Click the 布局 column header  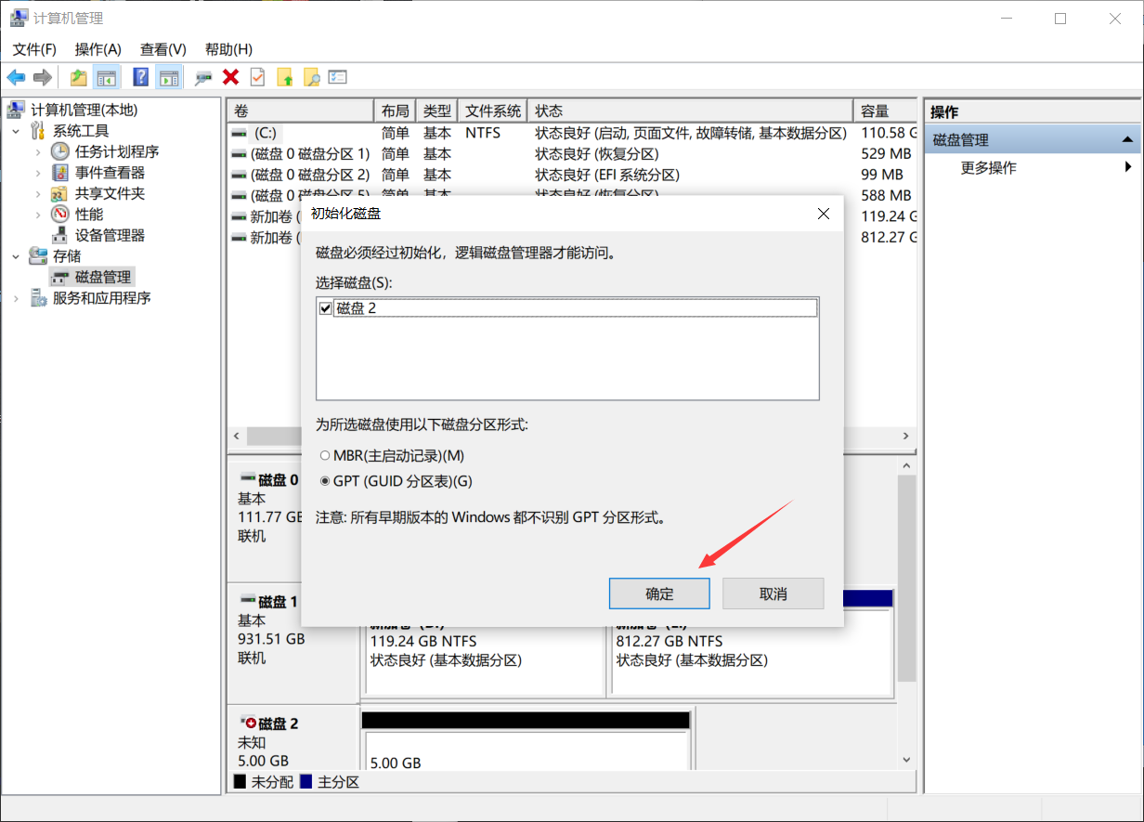click(x=395, y=111)
